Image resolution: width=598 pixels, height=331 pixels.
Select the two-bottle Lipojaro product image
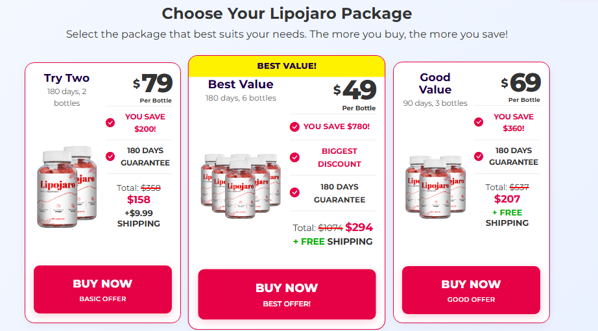pyautogui.click(x=67, y=187)
